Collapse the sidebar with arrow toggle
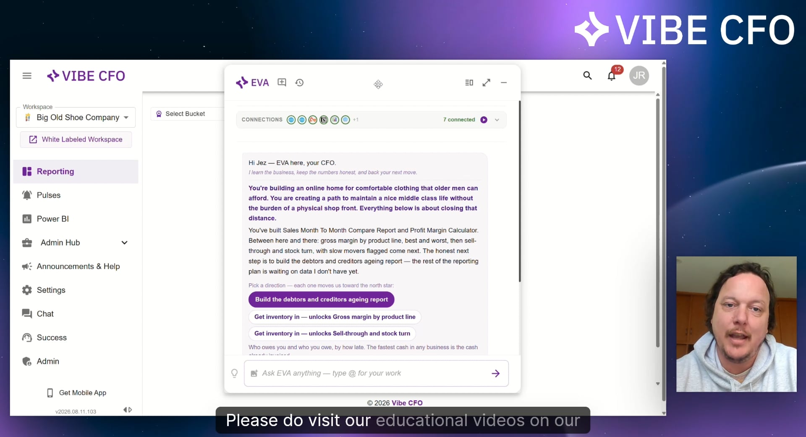The height and width of the screenshot is (437, 806). click(128, 410)
